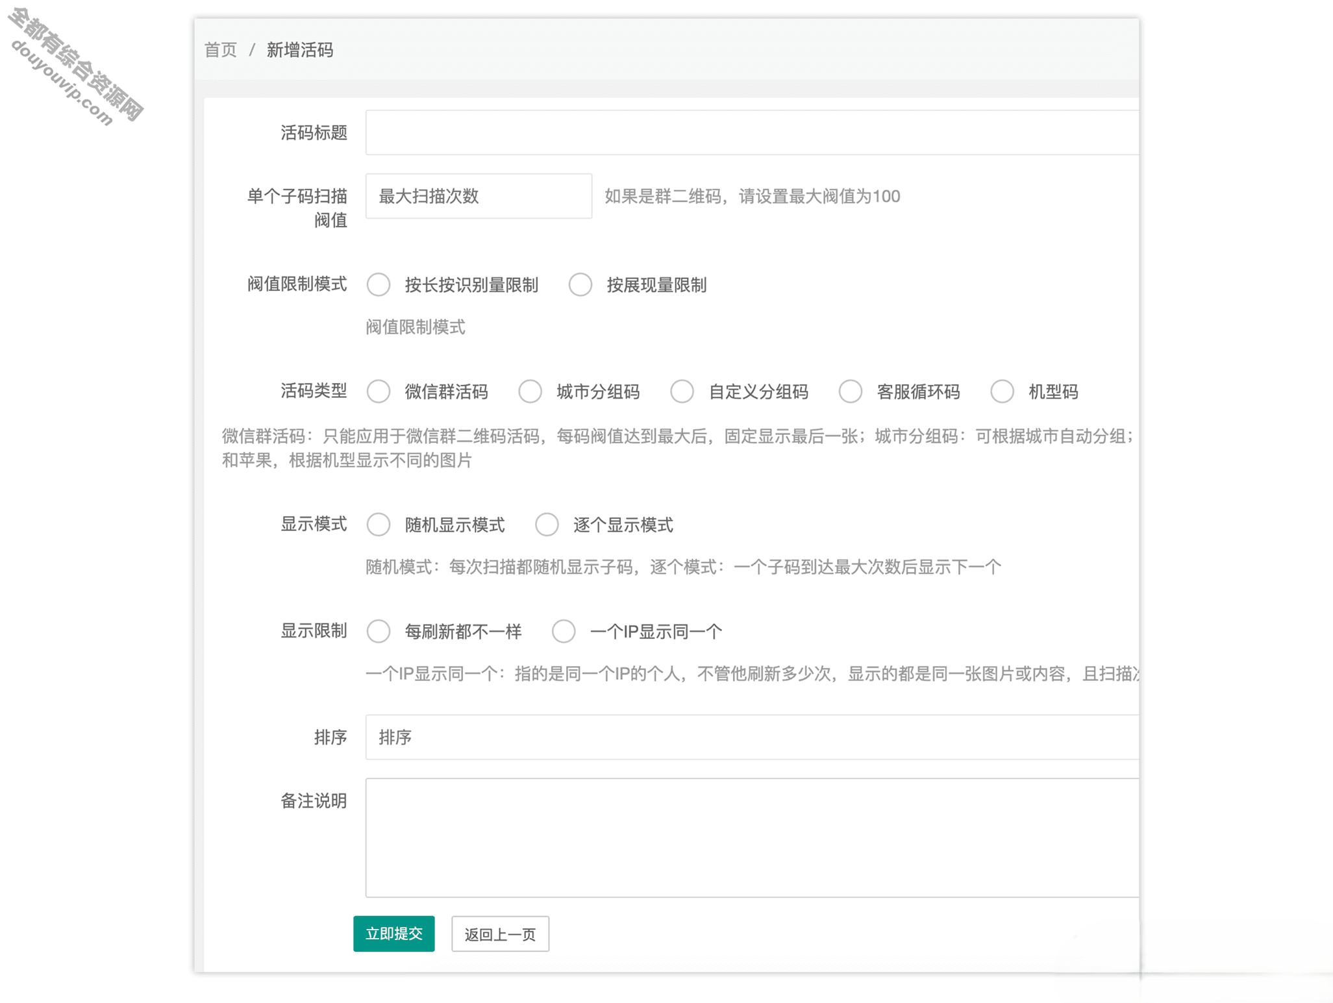The image size is (1333, 1003).
Task: Click the 排序 input field
Action: point(752,737)
